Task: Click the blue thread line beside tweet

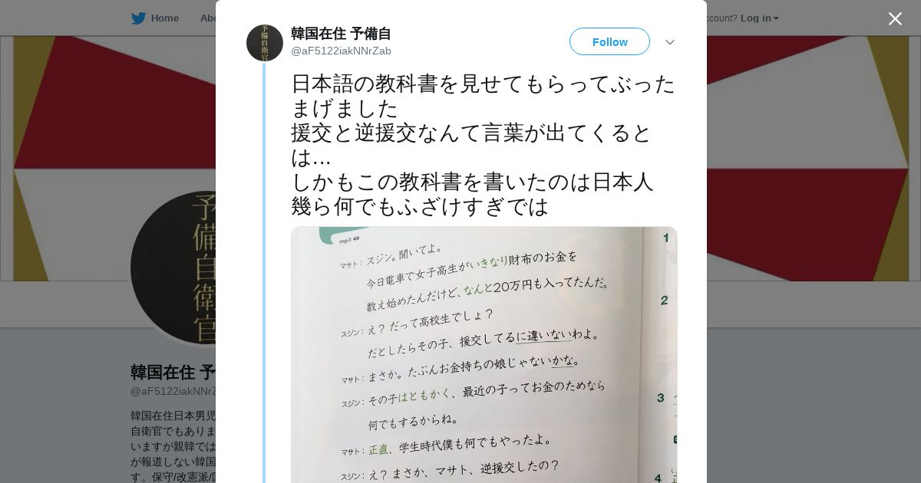Action: [x=264, y=272]
